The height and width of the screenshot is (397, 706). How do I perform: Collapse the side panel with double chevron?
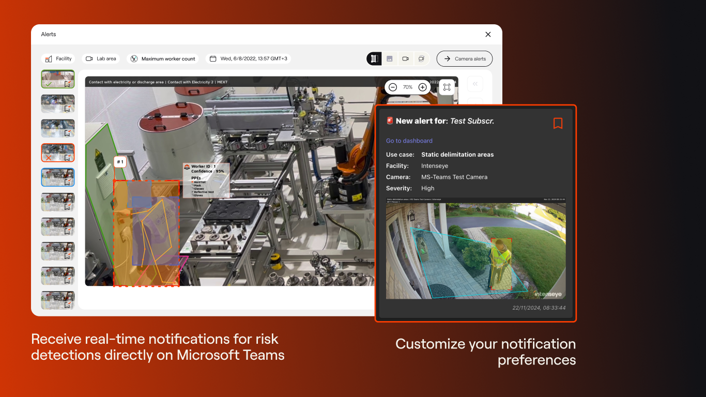coord(475,84)
